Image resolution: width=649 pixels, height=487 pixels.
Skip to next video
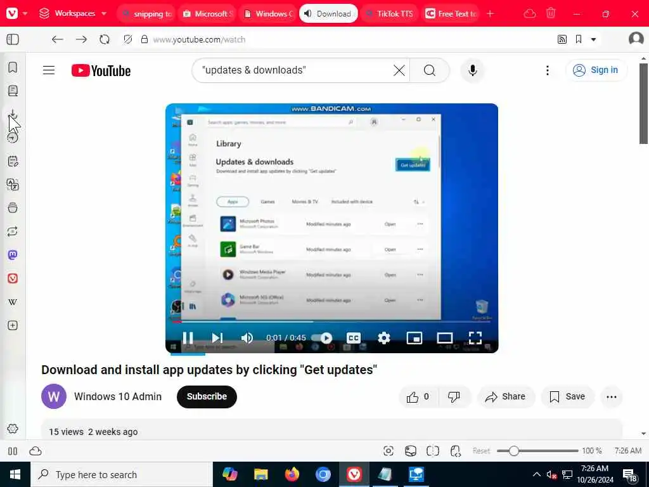[217, 338]
